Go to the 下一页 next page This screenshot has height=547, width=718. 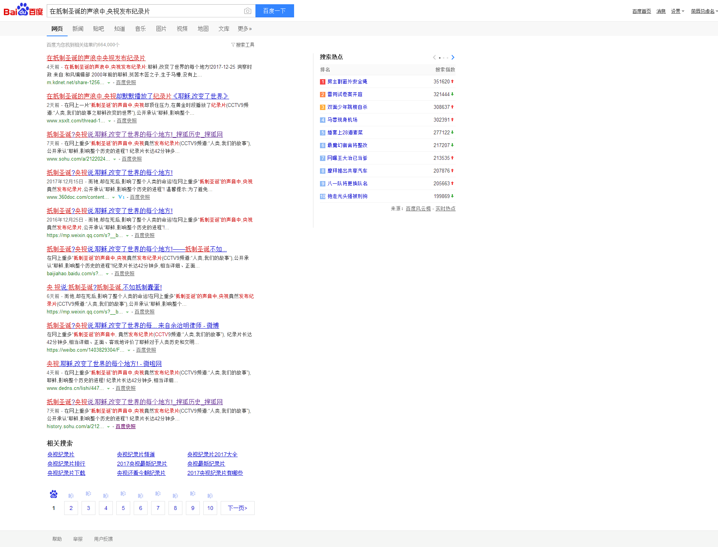237,508
